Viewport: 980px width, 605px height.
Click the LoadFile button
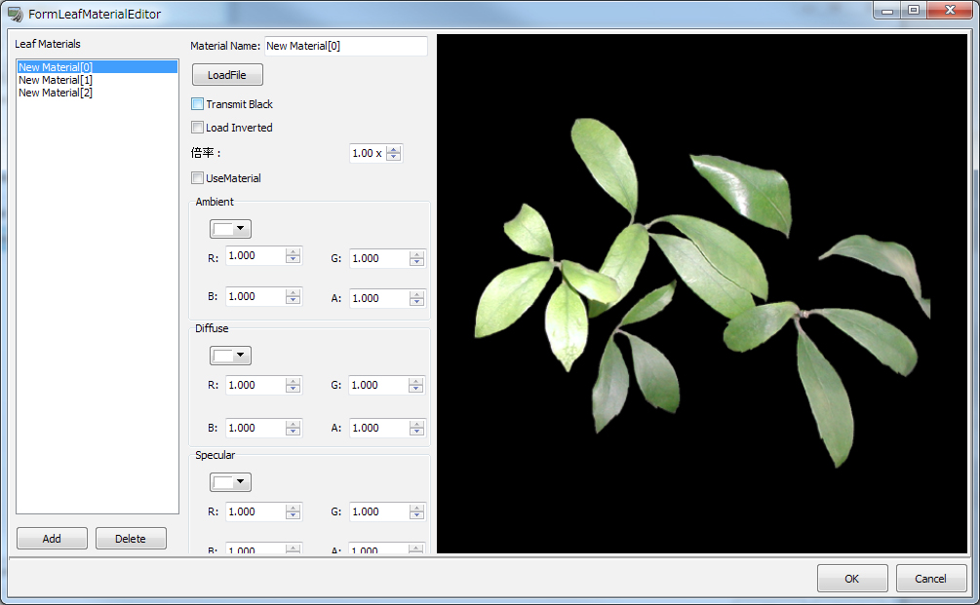227,75
